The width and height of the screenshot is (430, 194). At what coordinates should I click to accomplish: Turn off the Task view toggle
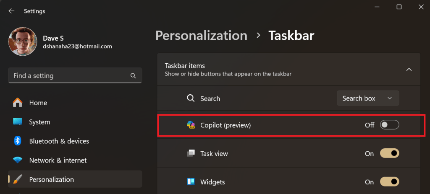point(389,153)
